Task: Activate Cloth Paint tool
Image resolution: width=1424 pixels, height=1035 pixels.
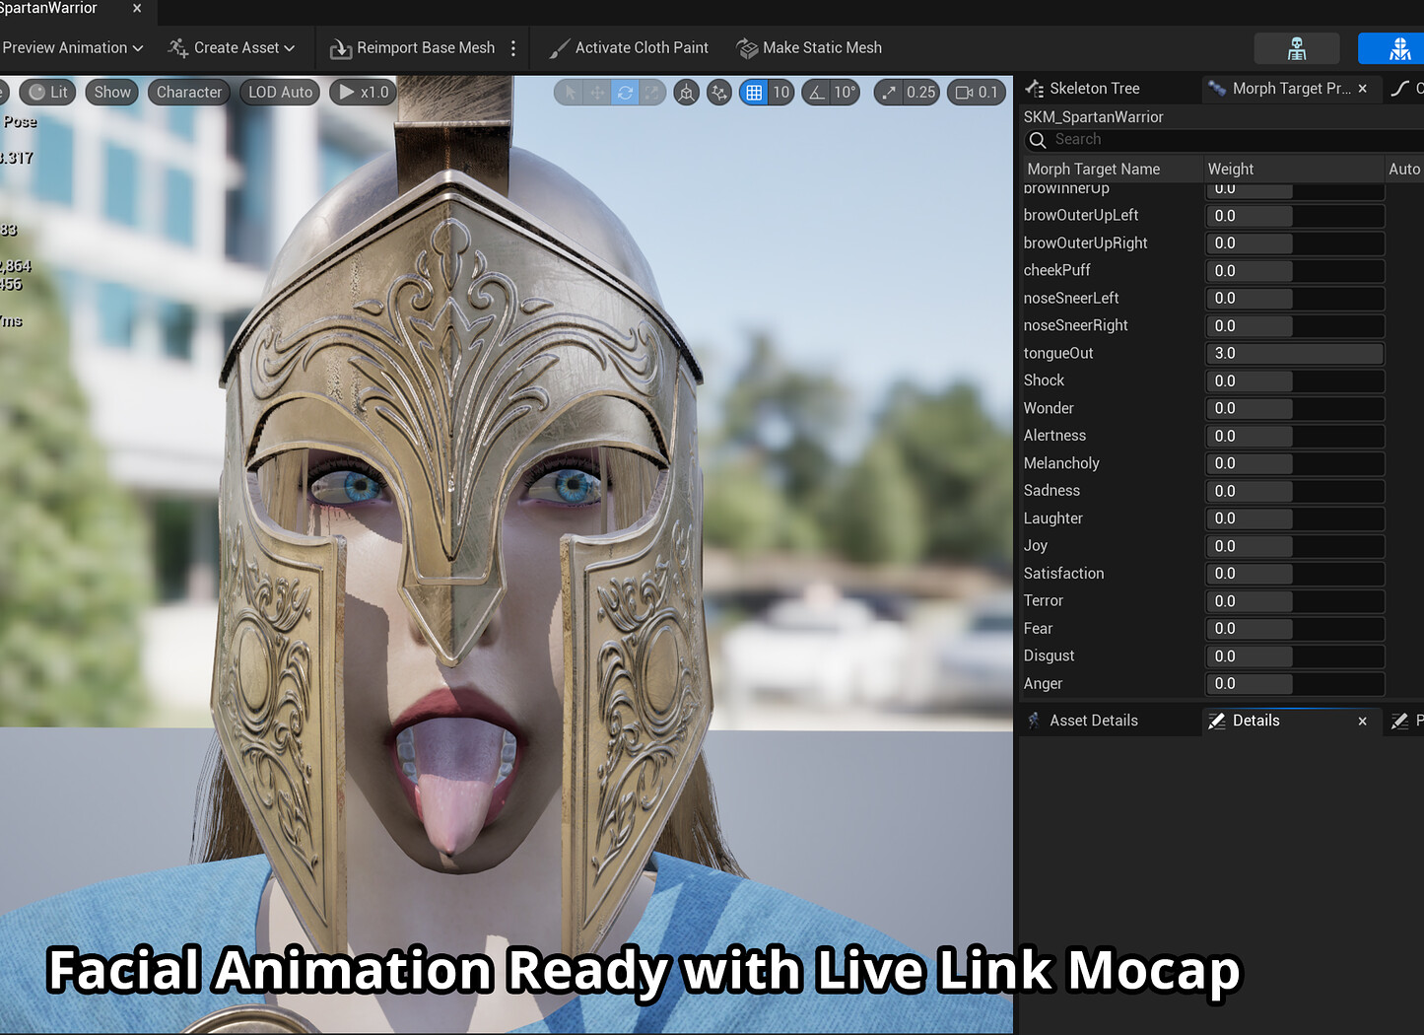Action: point(629,47)
